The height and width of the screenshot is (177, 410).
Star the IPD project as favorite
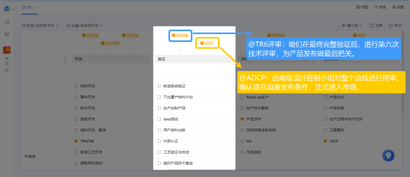pyautogui.click(x=7, y=70)
